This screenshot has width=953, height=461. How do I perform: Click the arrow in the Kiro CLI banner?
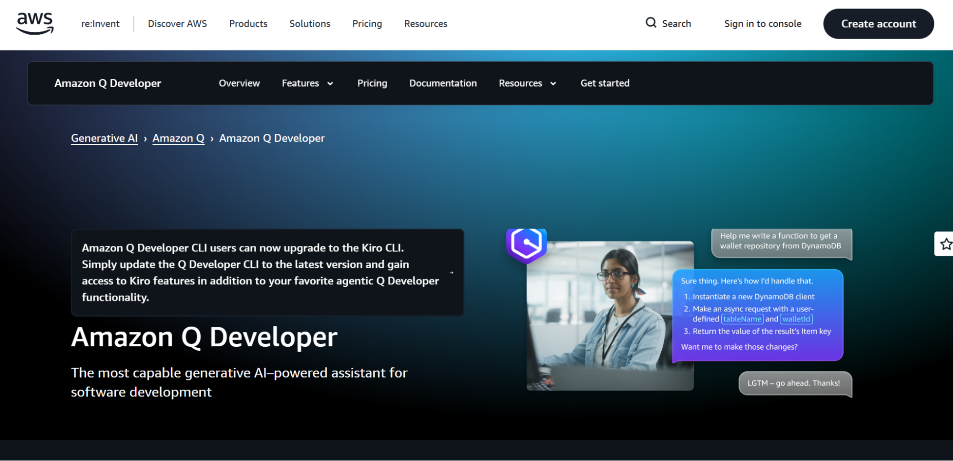click(451, 272)
